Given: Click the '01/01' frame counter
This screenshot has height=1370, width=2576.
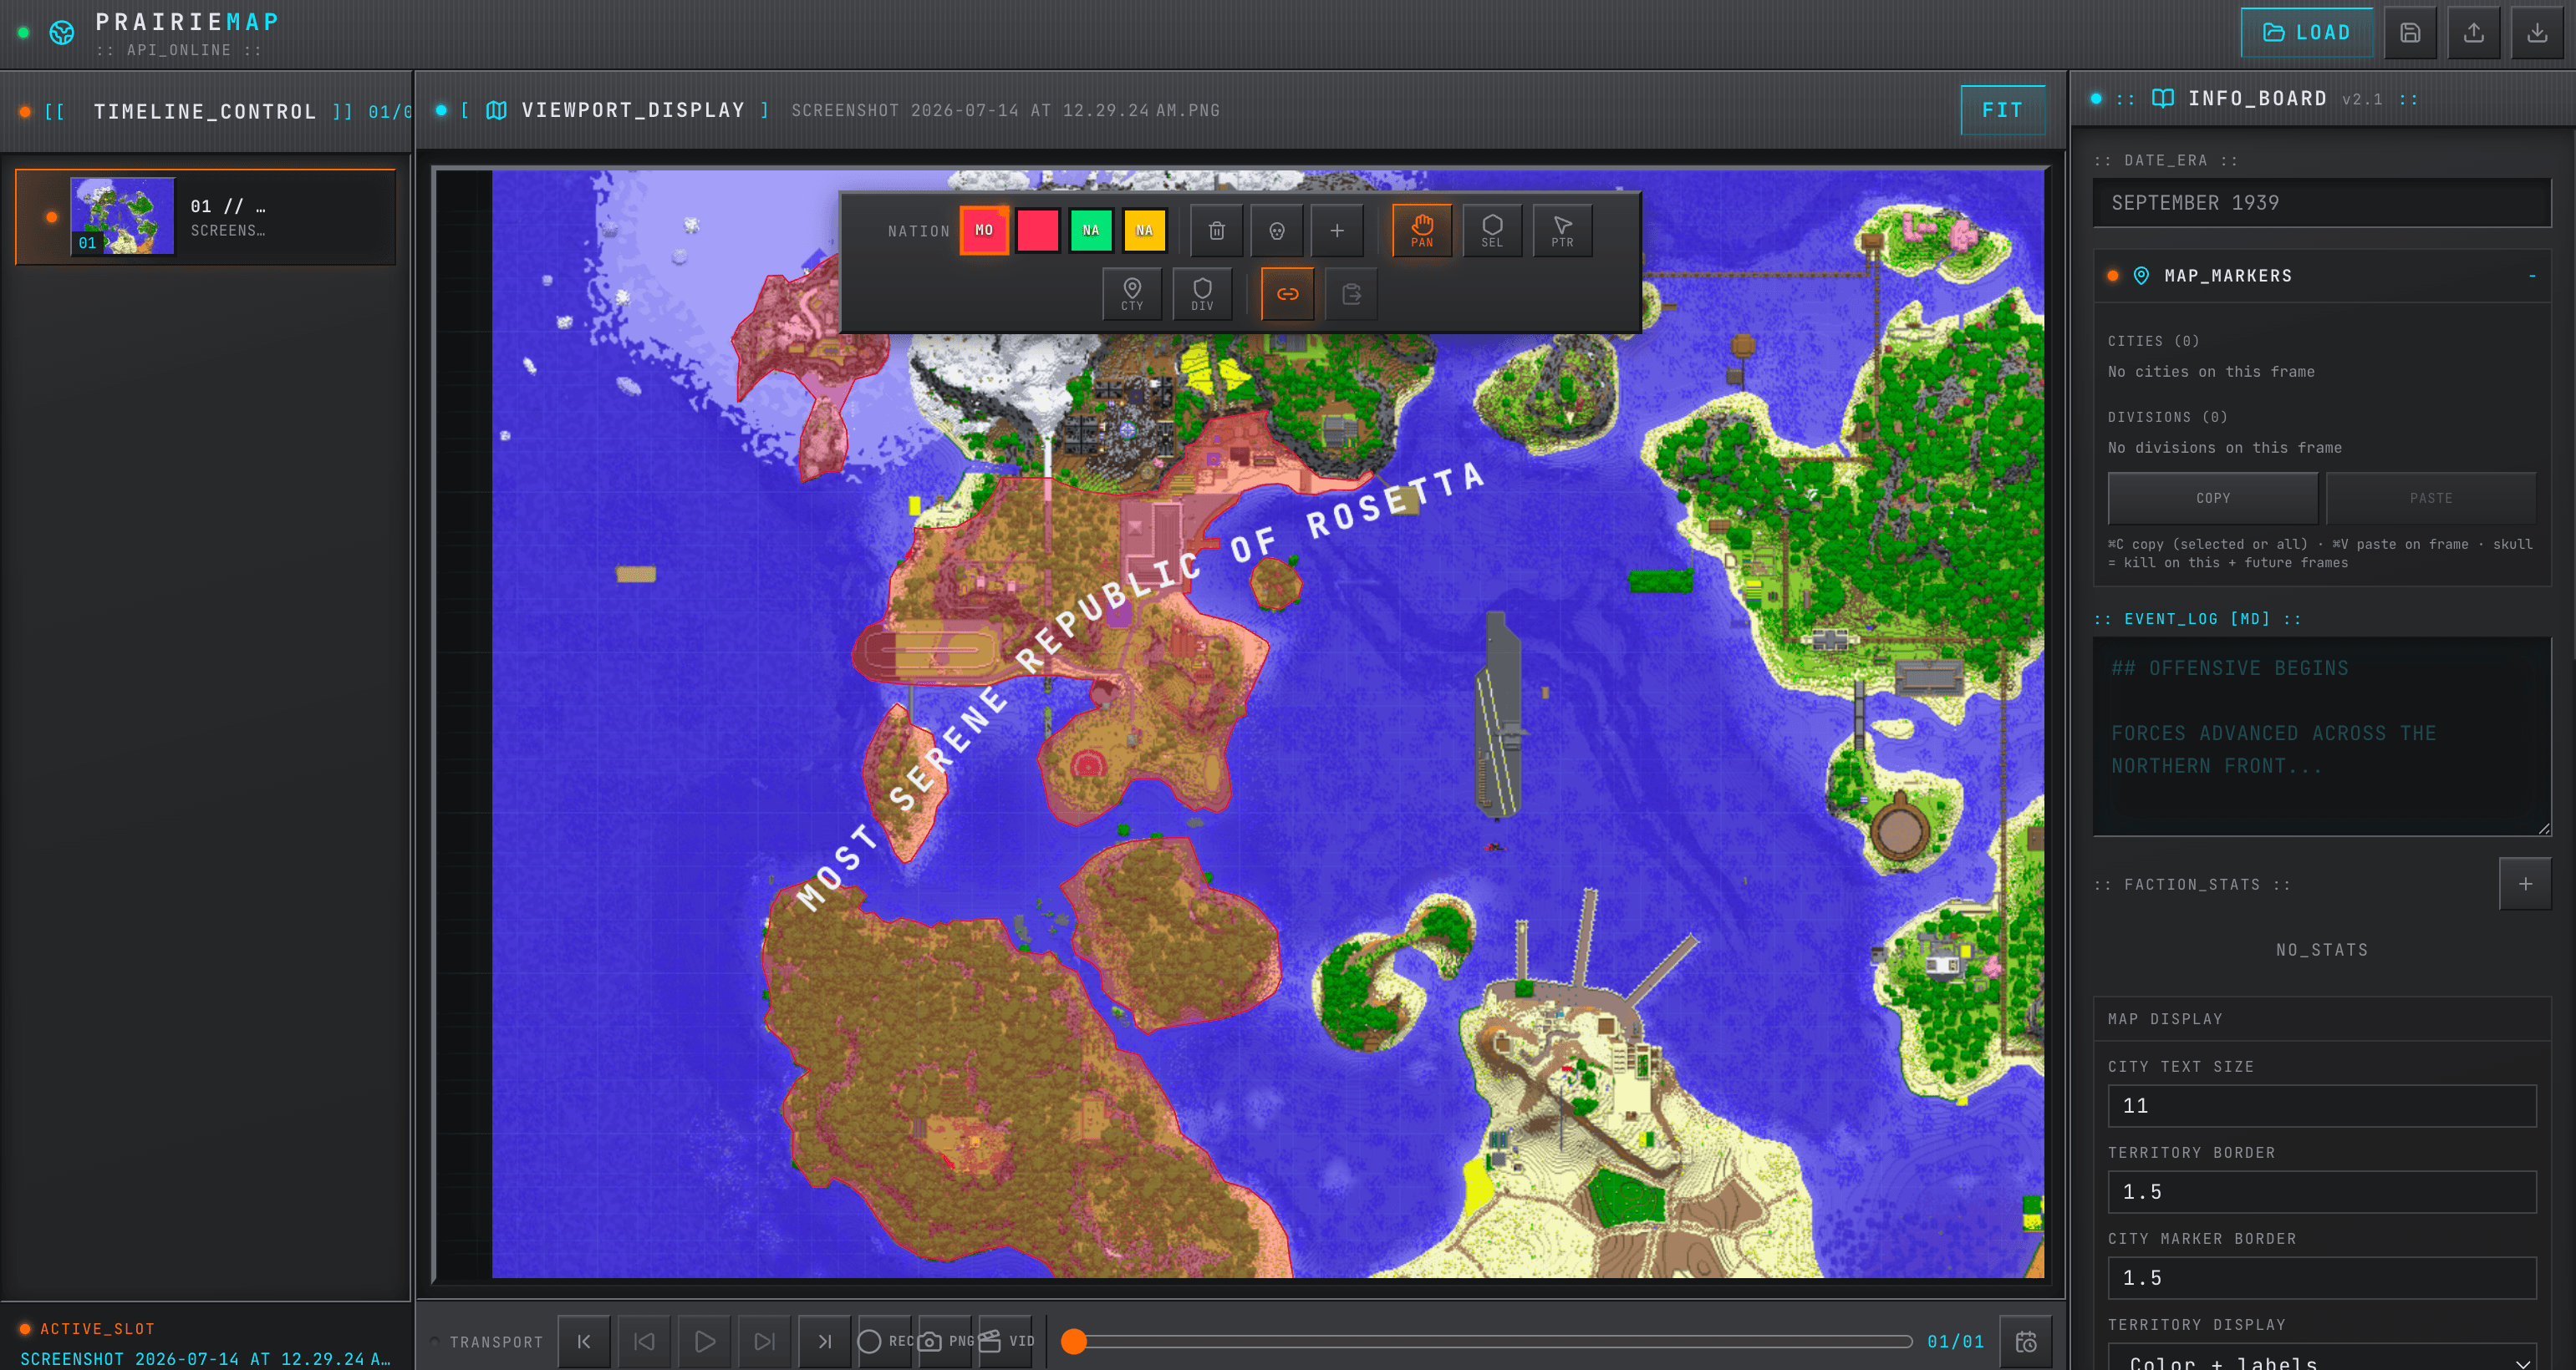Looking at the screenshot, I should coord(1955,1341).
